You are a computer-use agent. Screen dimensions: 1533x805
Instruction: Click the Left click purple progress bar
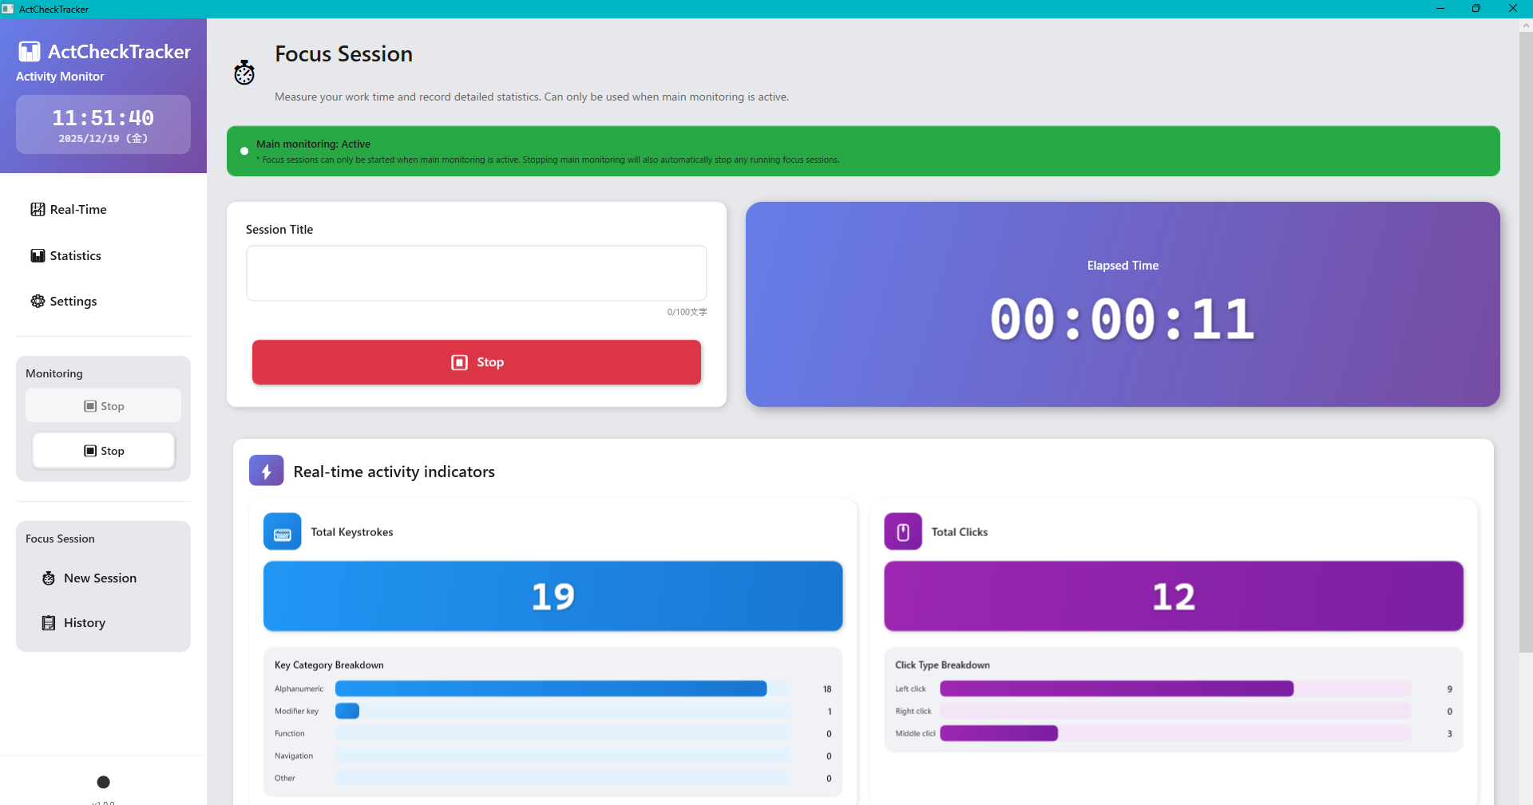click(x=1116, y=689)
